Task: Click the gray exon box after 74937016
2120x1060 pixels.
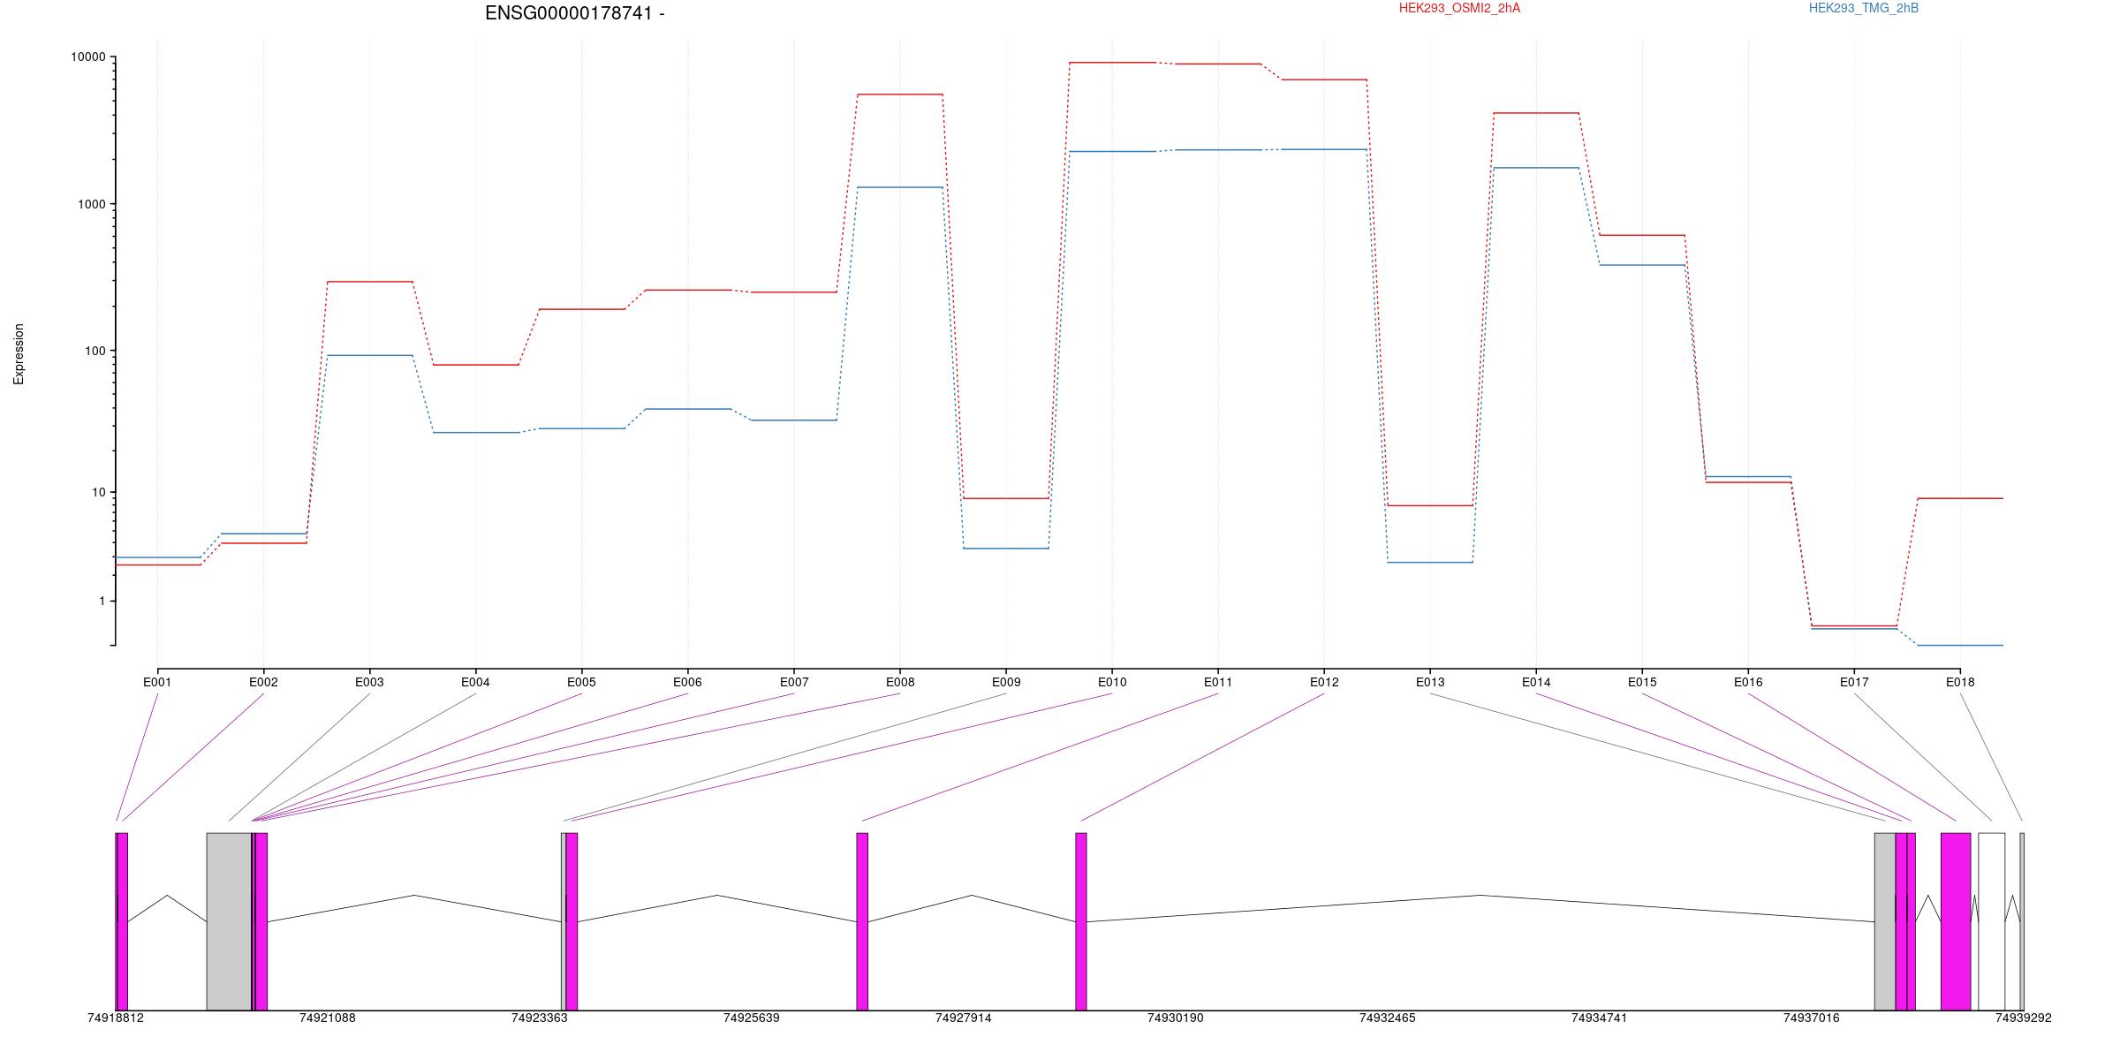Action: (1885, 921)
